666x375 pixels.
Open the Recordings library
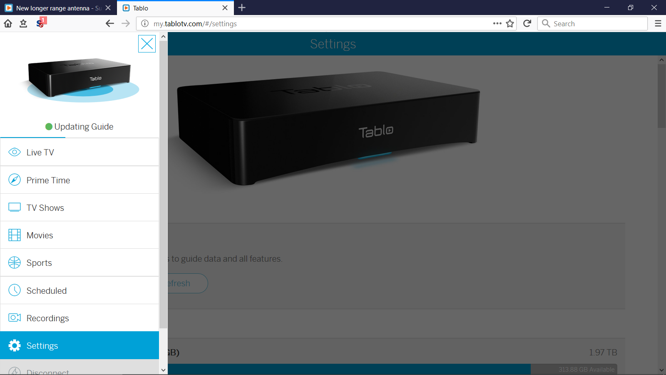(80, 318)
